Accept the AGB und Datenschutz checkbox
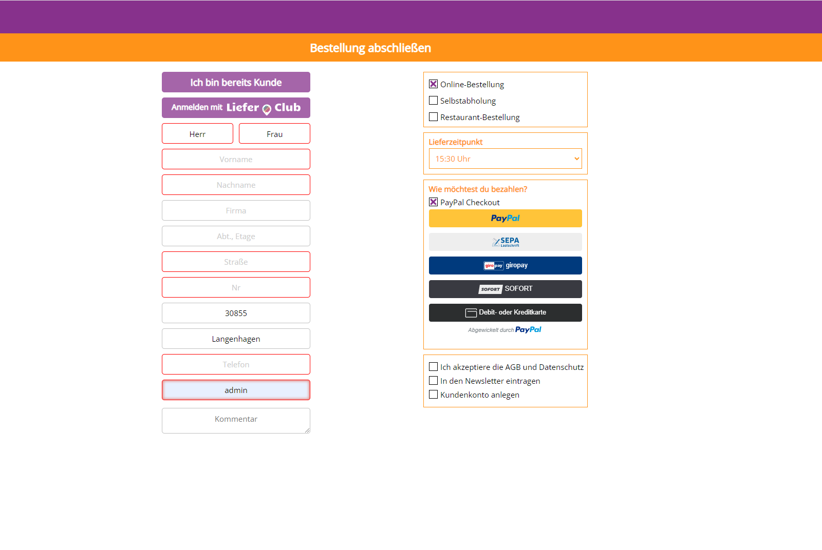 434,367
